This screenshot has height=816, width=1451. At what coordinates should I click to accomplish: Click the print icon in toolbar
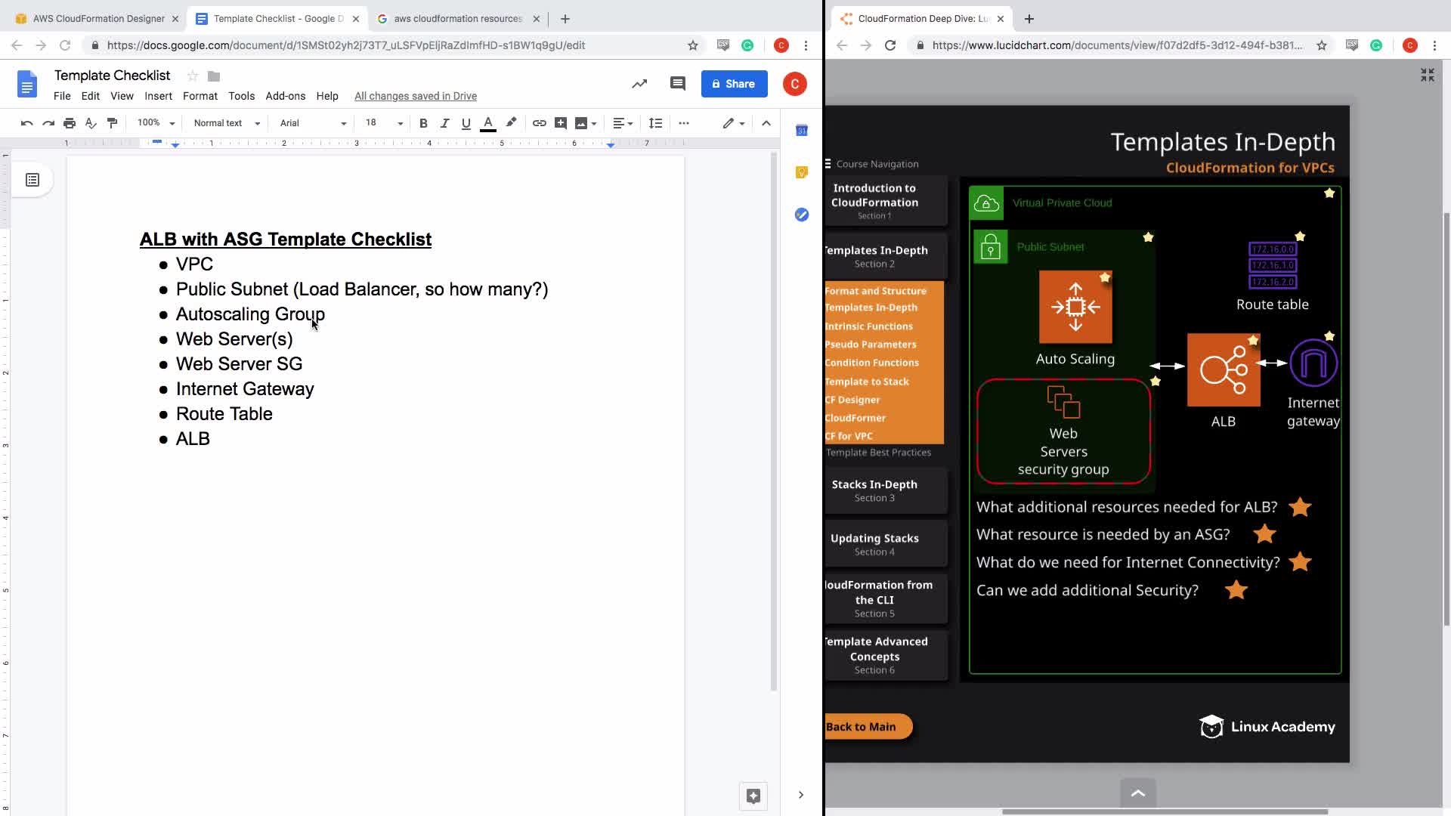pos(70,123)
